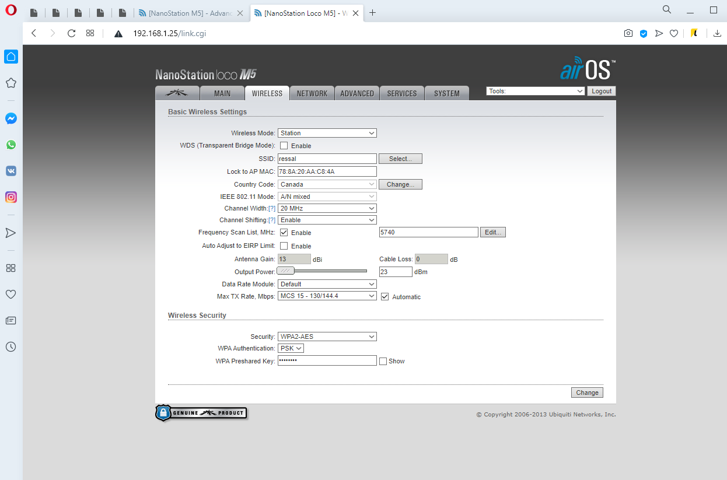Open a new browser tab with plus
The height and width of the screenshot is (480, 727).
pyautogui.click(x=373, y=12)
